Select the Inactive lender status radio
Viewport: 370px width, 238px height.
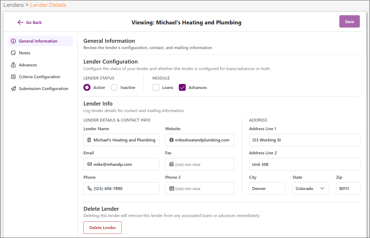(x=114, y=87)
